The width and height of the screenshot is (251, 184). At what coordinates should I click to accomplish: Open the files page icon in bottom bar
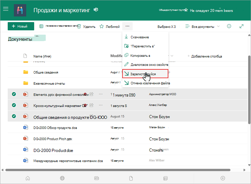(131, 178)
